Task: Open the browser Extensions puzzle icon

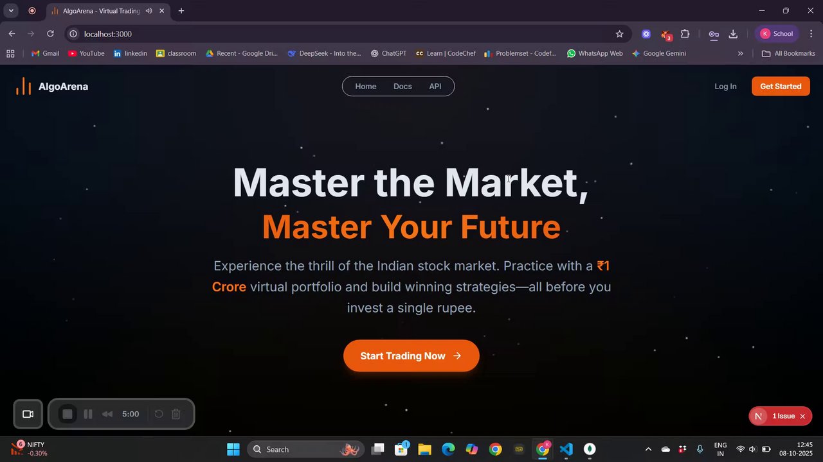Action: 685,34
